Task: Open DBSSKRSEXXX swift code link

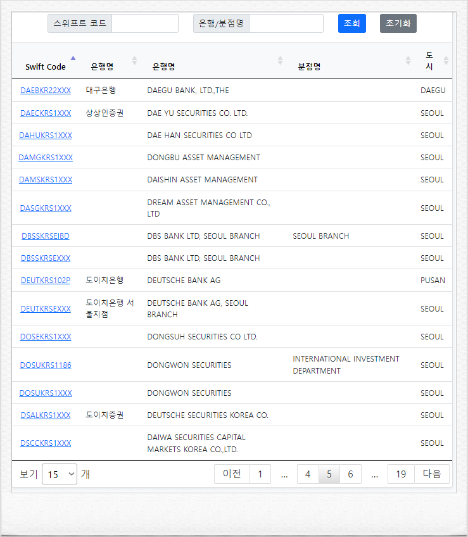Action: 46,258
